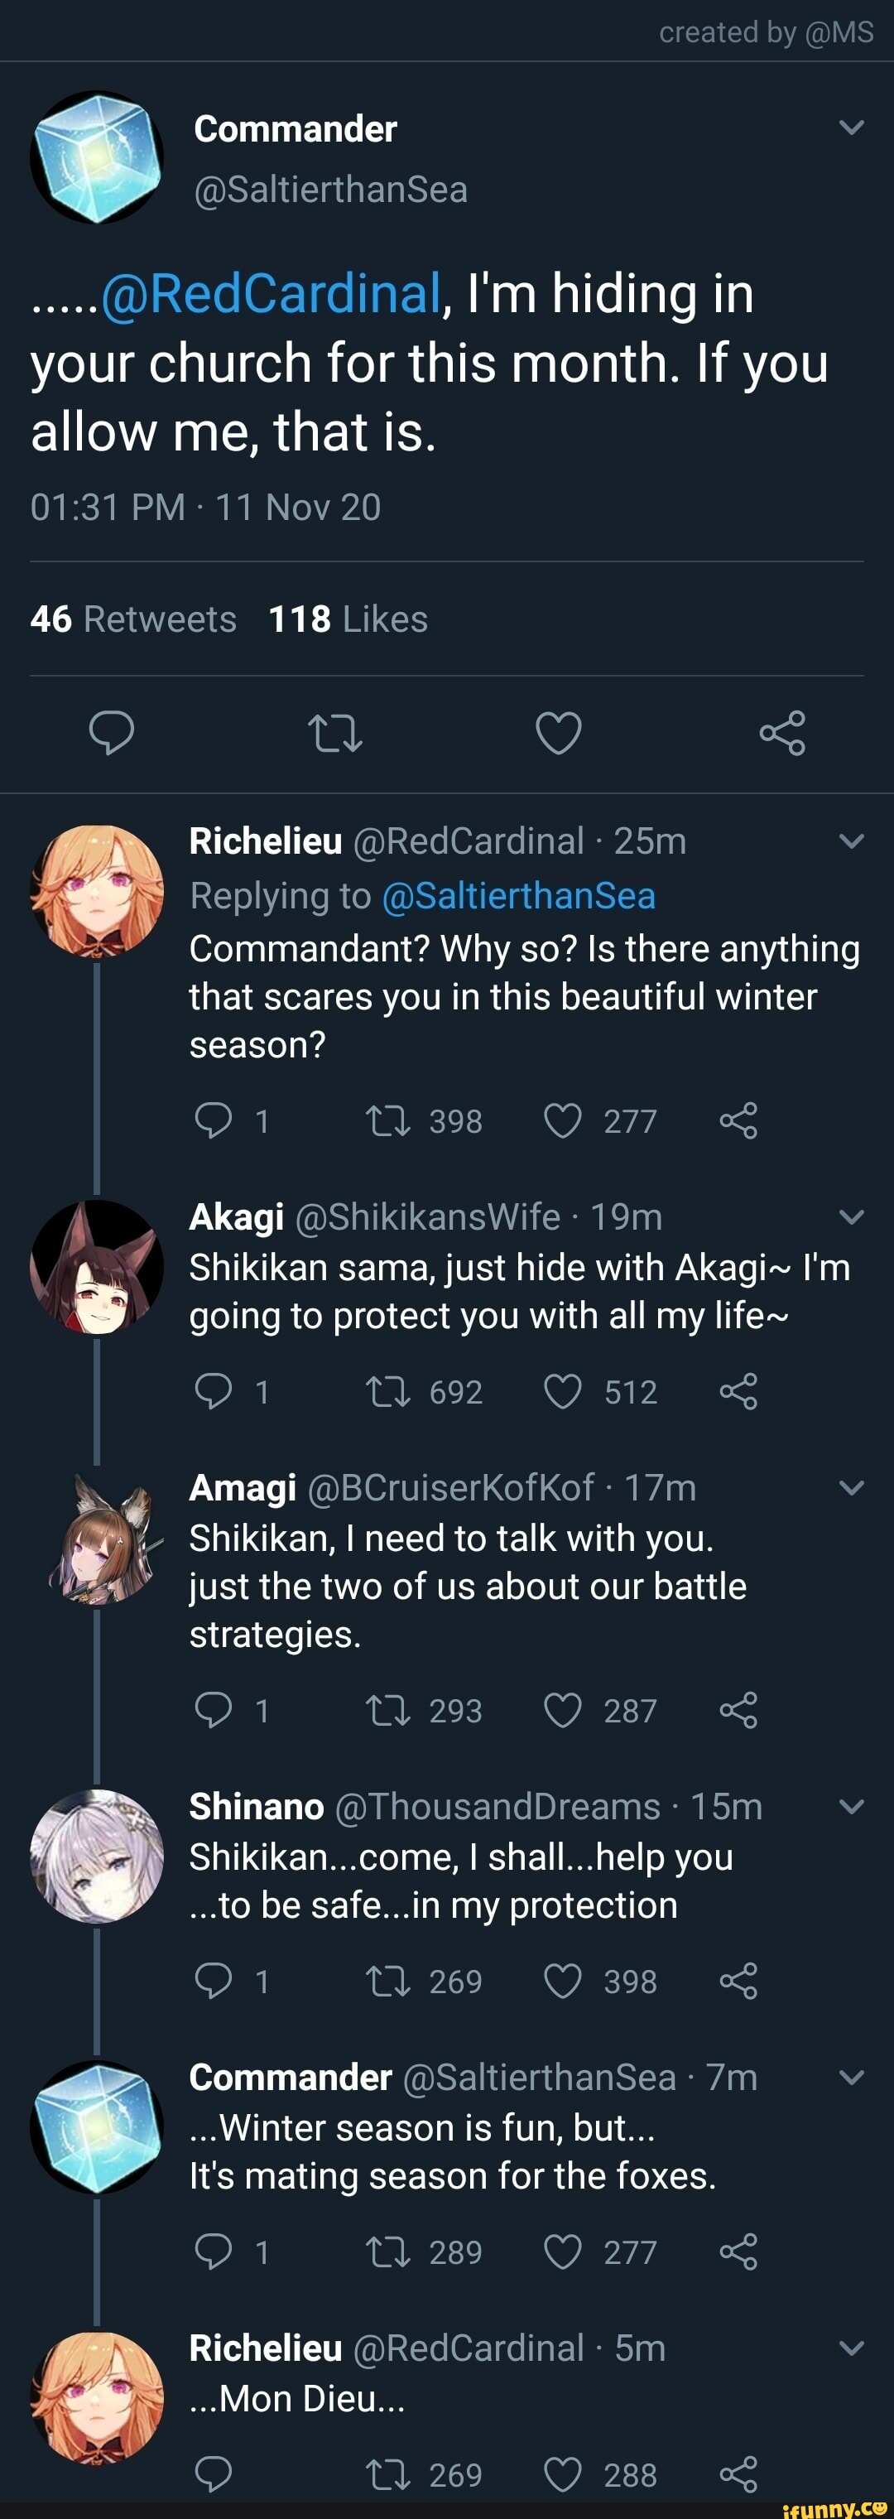894x2519 pixels.
Task: Retweet Richelieu's first reply
Action: (x=390, y=1120)
